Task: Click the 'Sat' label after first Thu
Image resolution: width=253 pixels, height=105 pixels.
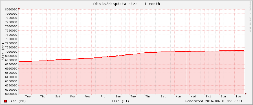Action: pyautogui.click(x=58, y=97)
